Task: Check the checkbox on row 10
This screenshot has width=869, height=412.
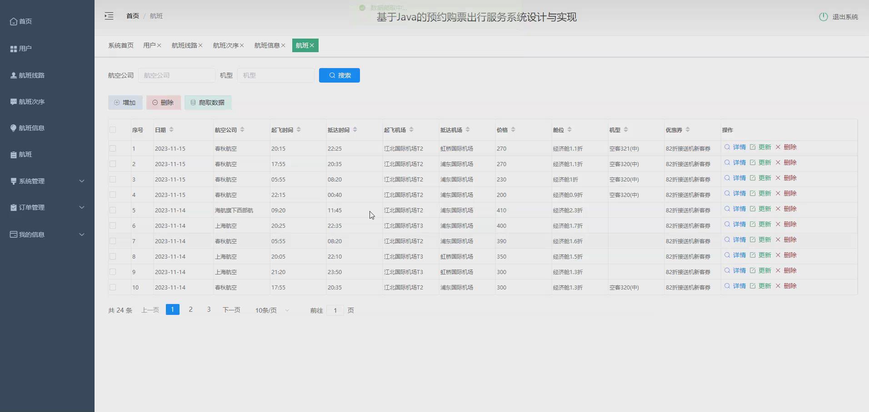Action: tap(113, 287)
